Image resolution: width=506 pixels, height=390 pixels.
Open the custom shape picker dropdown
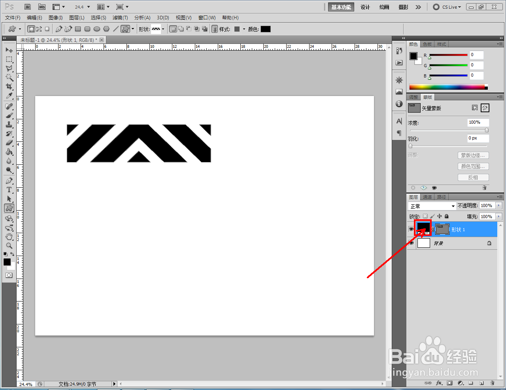point(163,29)
